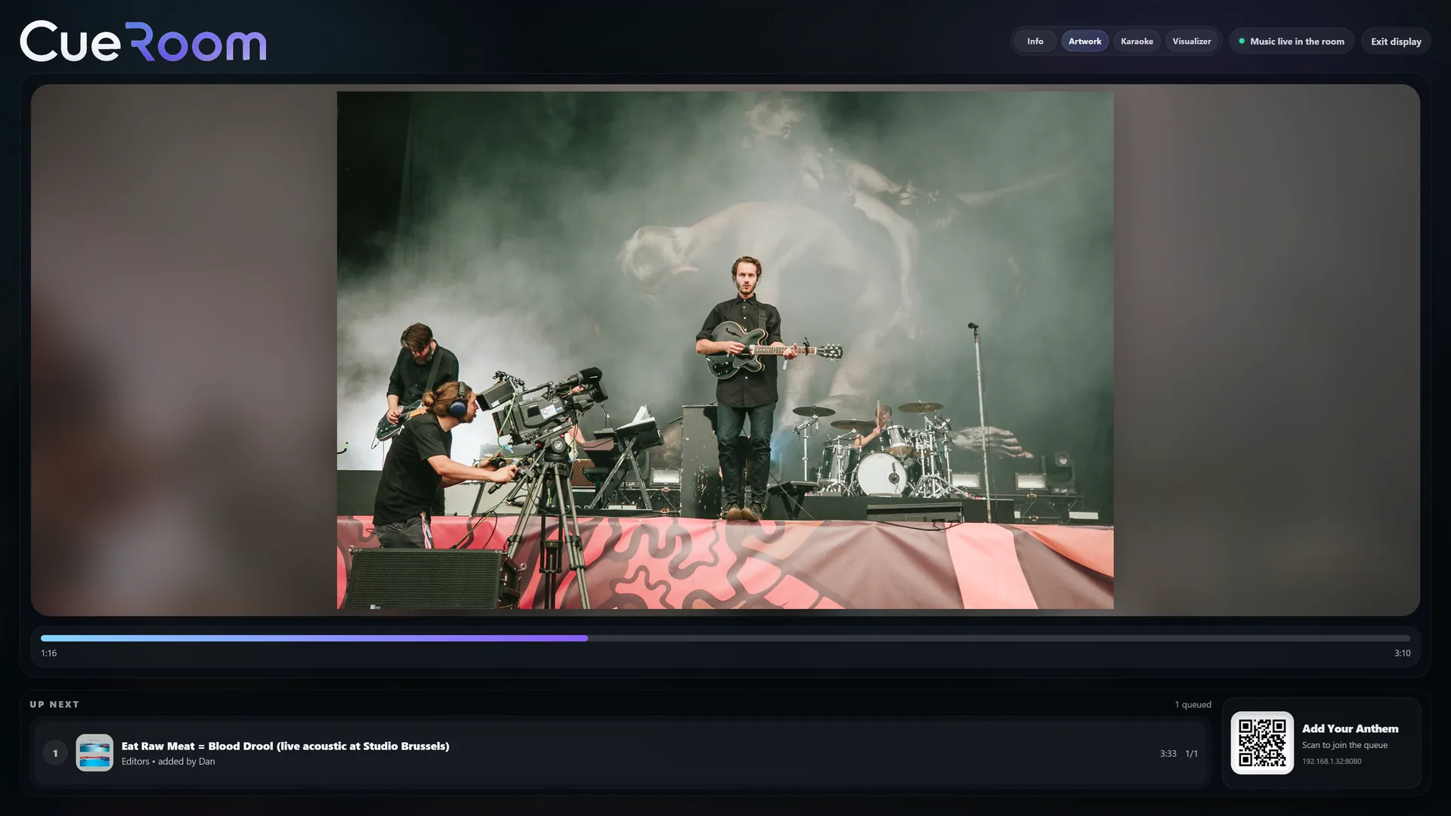Click the CueRoom logo
Screen dimensions: 1451x816
pyautogui.click(x=143, y=42)
